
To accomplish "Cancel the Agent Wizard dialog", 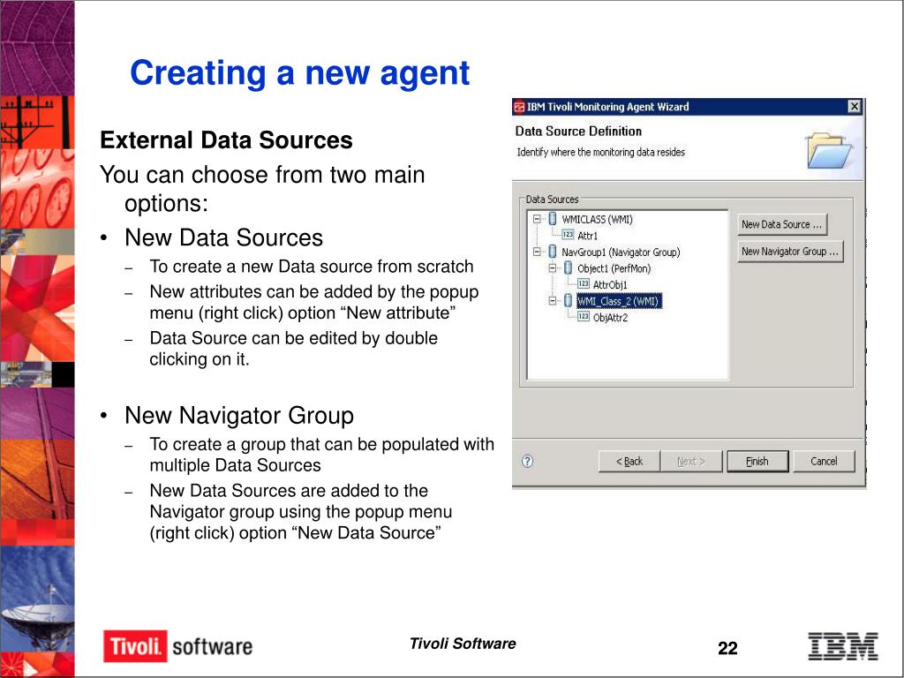I will tap(824, 461).
